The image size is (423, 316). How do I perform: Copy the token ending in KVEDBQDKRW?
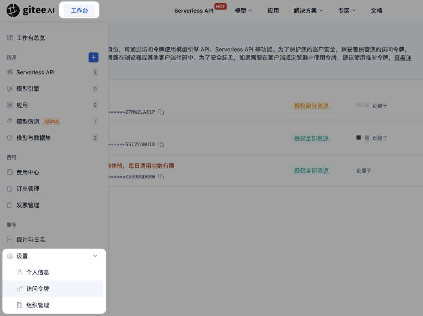161,176
